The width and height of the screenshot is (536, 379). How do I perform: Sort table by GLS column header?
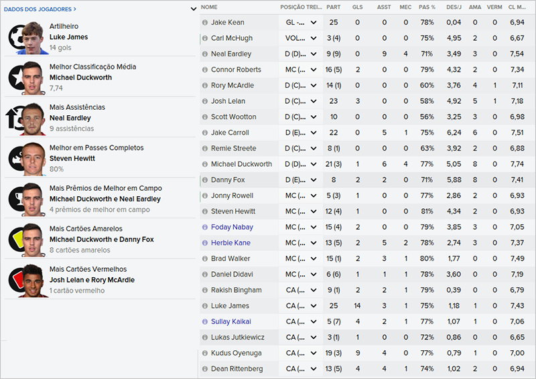coord(357,7)
